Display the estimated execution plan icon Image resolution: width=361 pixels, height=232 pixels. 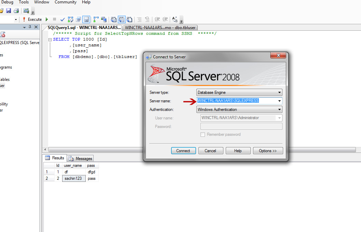click(x=70, y=19)
